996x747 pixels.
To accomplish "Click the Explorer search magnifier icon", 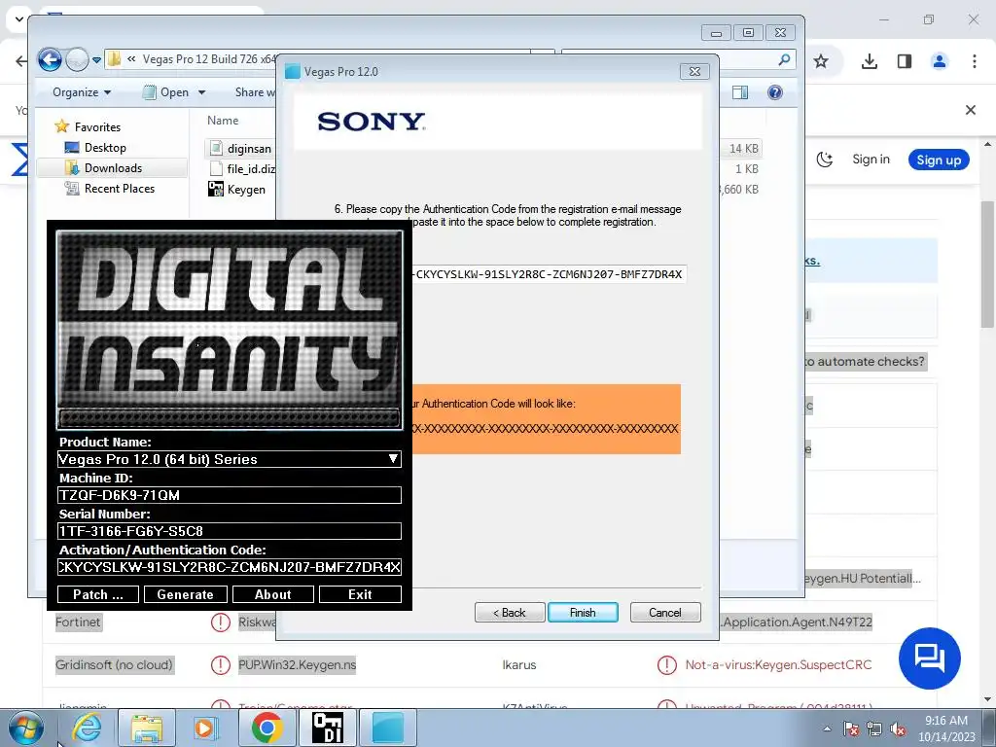I will [785, 59].
